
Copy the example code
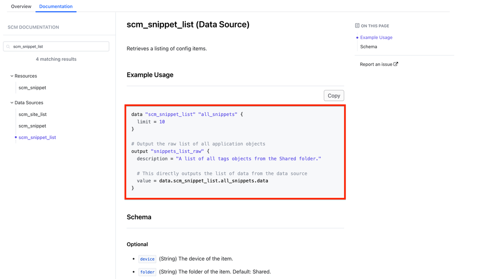tap(334, 96)
